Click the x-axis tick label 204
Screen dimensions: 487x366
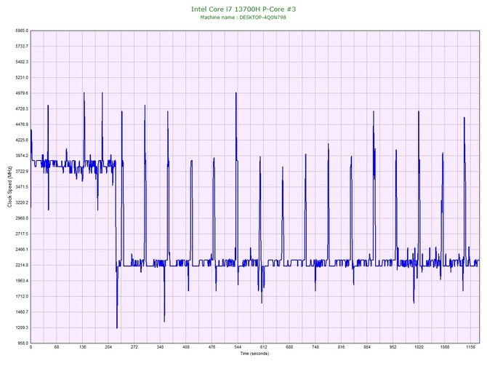(108, 347)
